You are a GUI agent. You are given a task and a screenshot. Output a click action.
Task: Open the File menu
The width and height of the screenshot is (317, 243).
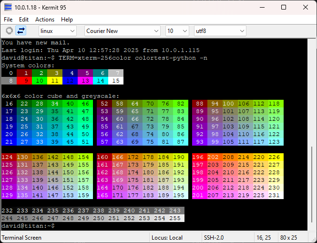click(x=8, y=20)
